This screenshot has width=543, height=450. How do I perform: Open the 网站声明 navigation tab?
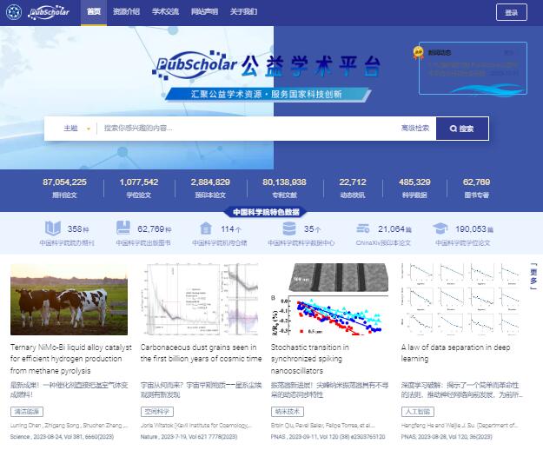204,12
